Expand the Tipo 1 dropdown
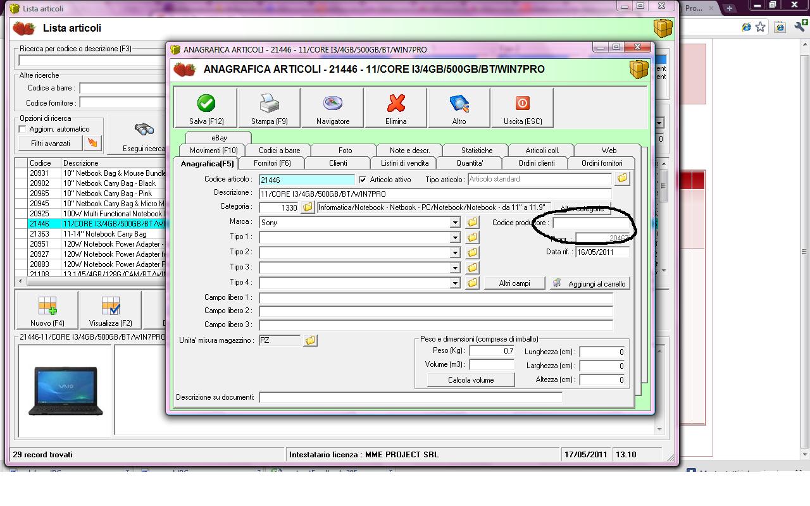Screen dimensions: 810x506 454,237
